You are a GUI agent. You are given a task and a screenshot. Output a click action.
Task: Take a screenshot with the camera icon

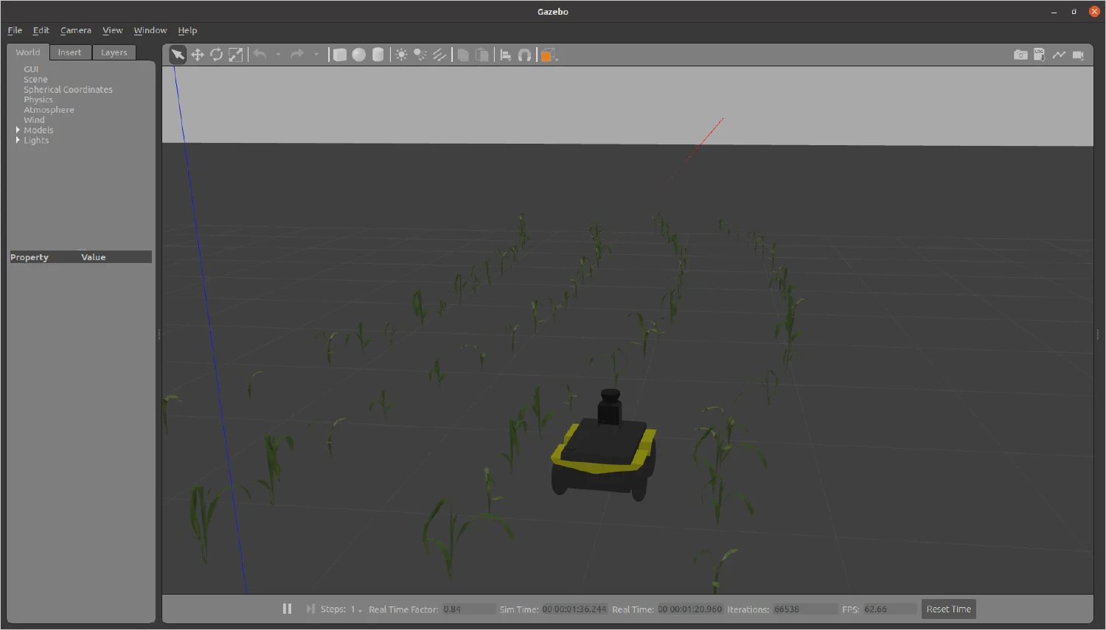(1020, 54)
